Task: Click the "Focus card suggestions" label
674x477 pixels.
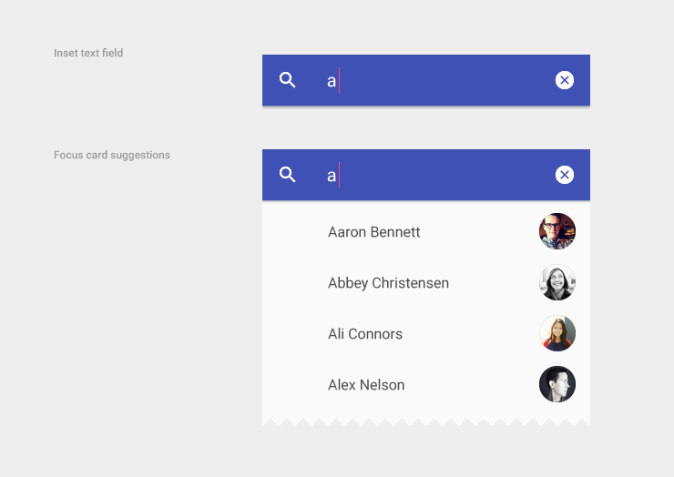Action: [112, 155]
